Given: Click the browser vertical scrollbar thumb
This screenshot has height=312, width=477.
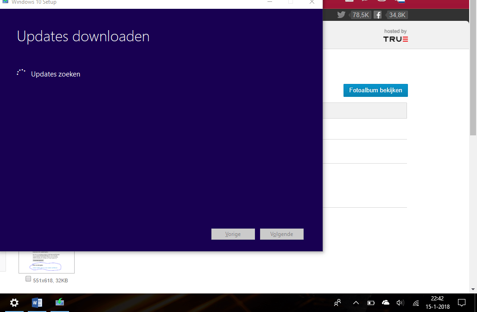Looking at the screenshot, I should [x=473, y=68].
